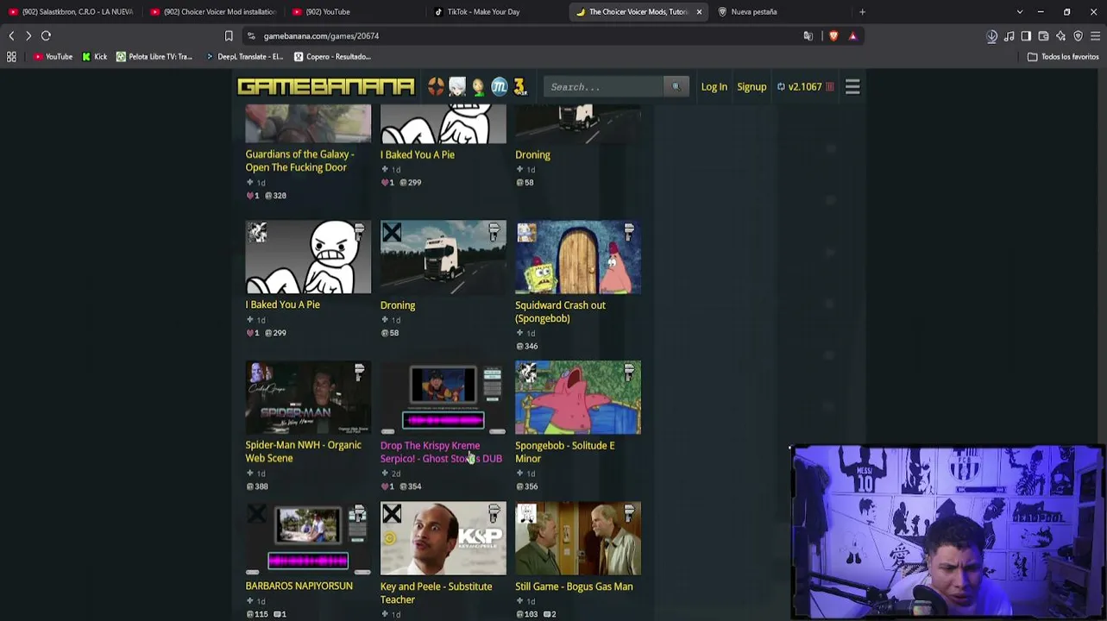Go forward in browser history
1107x621 pixels.
click(28, 36)
